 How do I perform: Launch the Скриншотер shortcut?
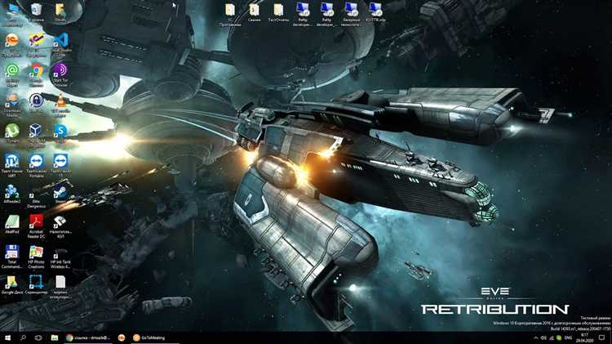(x=36, y=284)
